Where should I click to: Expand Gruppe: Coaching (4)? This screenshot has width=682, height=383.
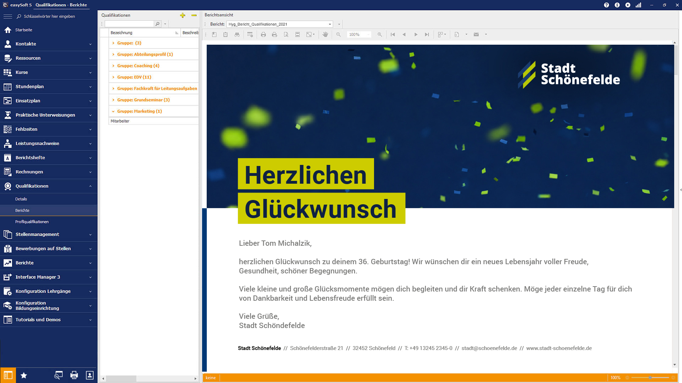click(x=113, y=66)
